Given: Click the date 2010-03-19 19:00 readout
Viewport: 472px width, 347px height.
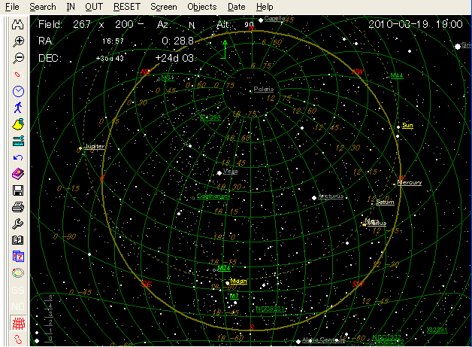Looking at the screenshot, I should [416, 24].
